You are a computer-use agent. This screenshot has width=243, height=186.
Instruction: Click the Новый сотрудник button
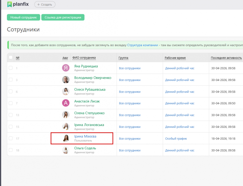coord(23,17)
